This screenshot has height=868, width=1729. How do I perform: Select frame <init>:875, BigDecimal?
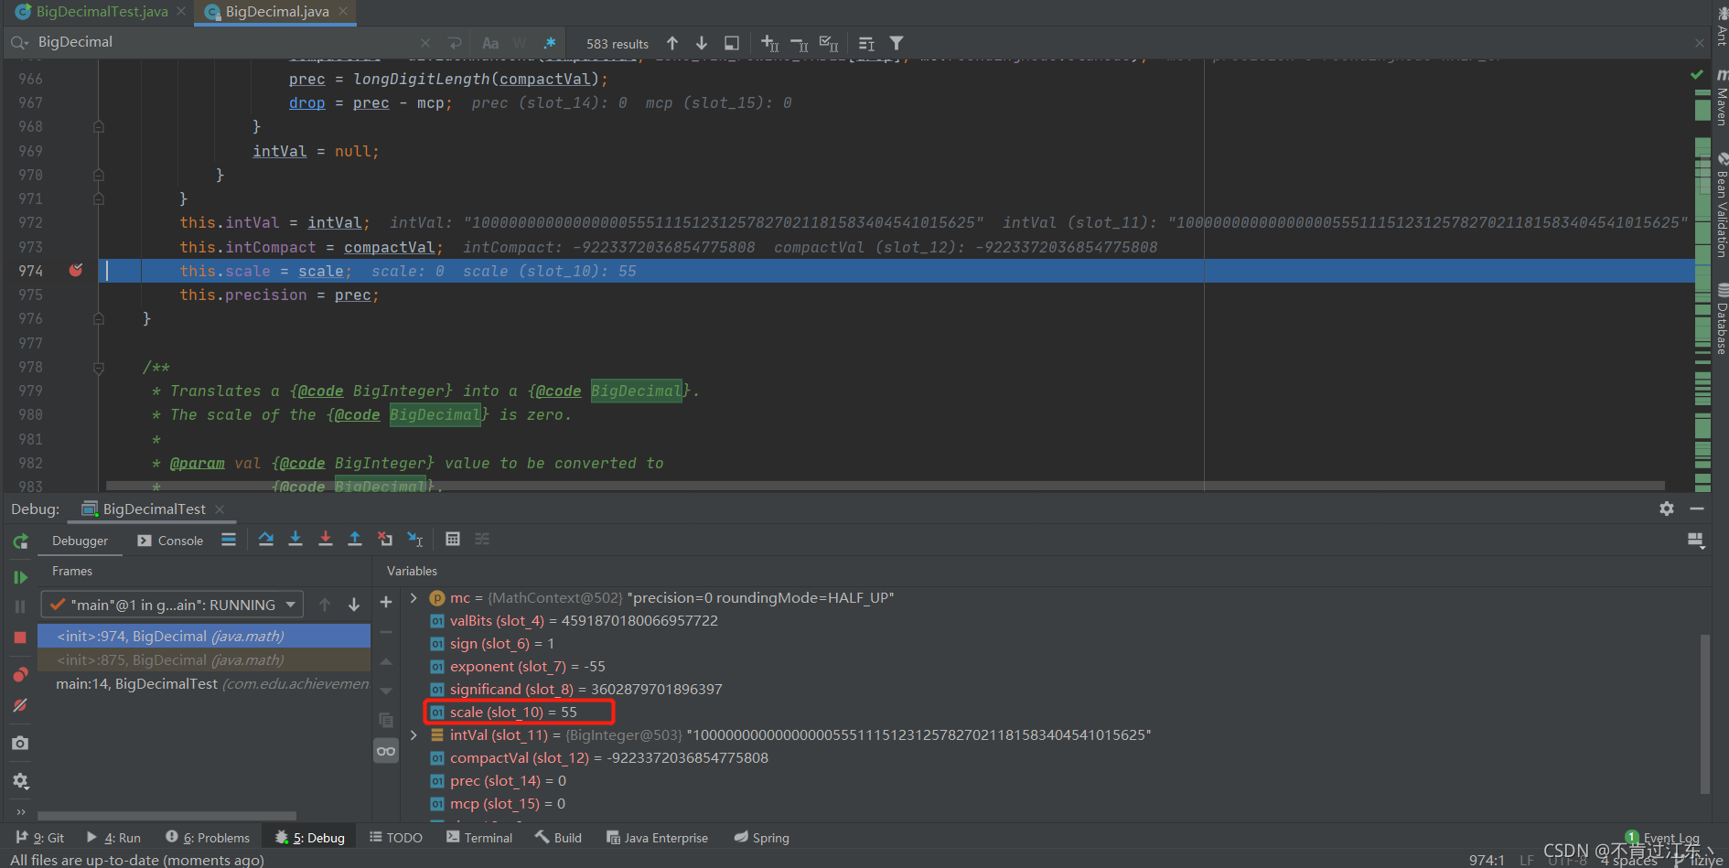204,659
